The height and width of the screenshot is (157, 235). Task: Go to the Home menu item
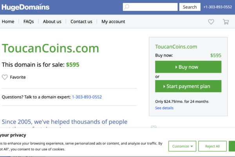coord(8,22)
